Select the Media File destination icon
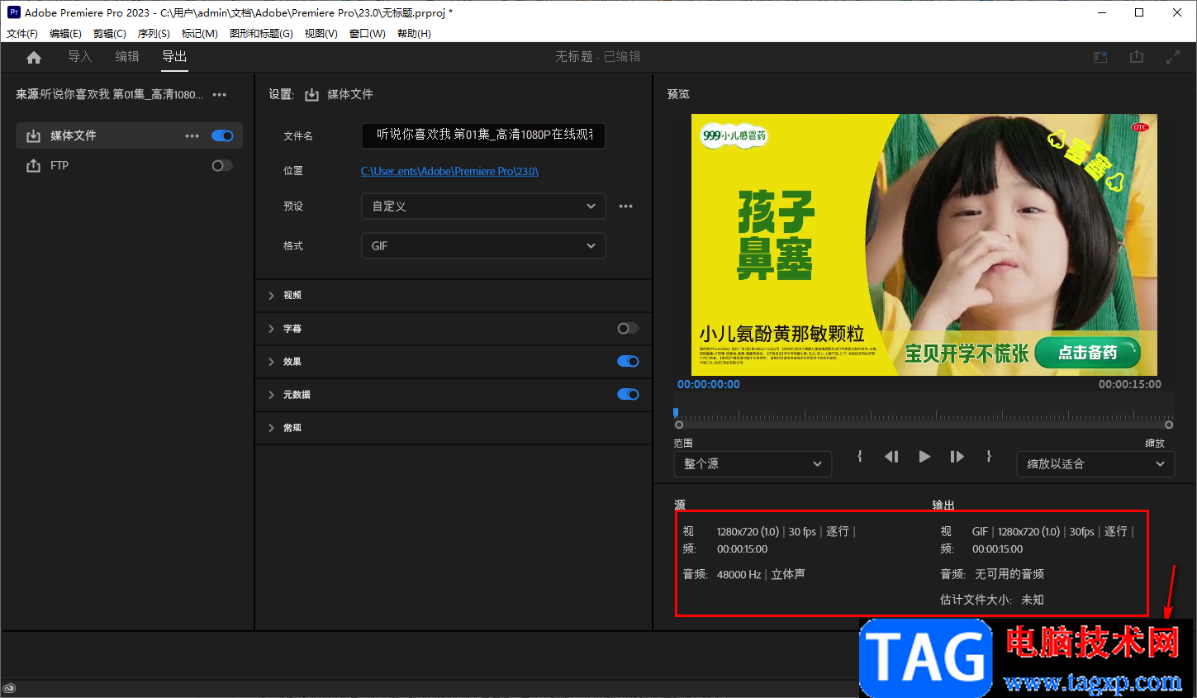Screen dimensions: 1197x698 click(x=33, y=135)
